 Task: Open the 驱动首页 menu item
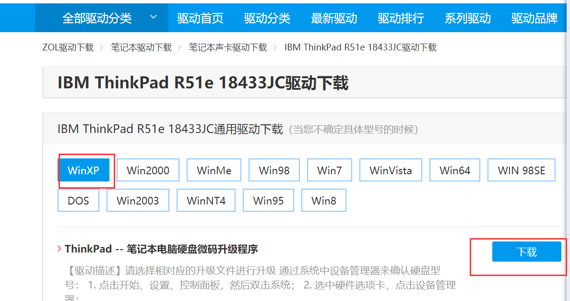click(x=200, y=18)
